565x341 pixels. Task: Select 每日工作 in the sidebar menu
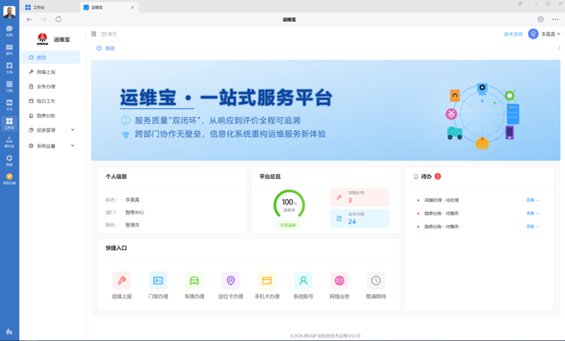[x=46, y=101]
